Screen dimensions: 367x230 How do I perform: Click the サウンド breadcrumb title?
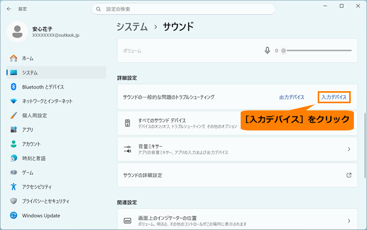point(178,27)
